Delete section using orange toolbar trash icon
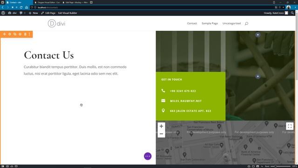The image size is (298, 168). click(25, 34)
